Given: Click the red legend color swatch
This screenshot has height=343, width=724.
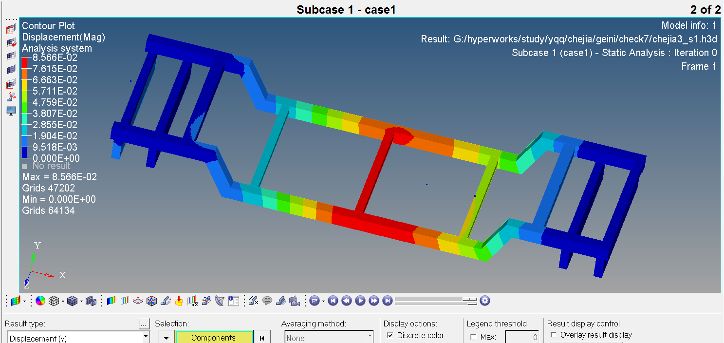Looking at the screenshot, I should click(x=24, y=62).
